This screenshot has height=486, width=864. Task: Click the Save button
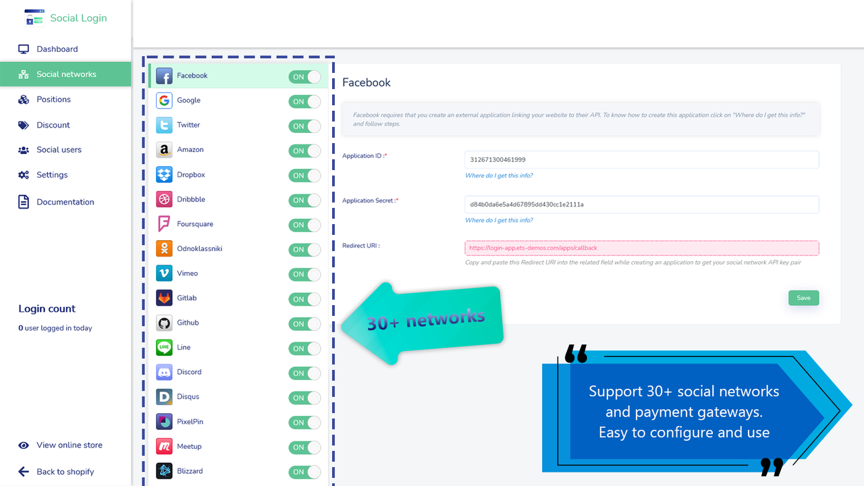[x=803, y=298]
